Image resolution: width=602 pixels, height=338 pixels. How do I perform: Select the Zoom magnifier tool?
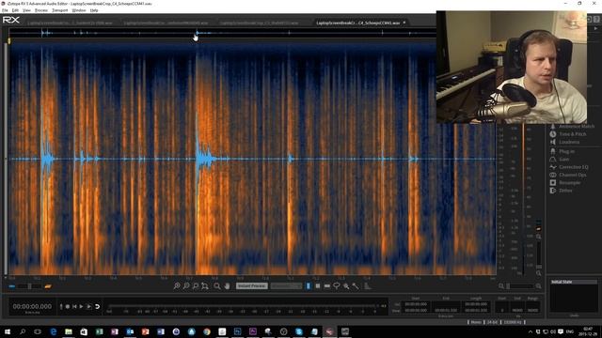[217, 285]
